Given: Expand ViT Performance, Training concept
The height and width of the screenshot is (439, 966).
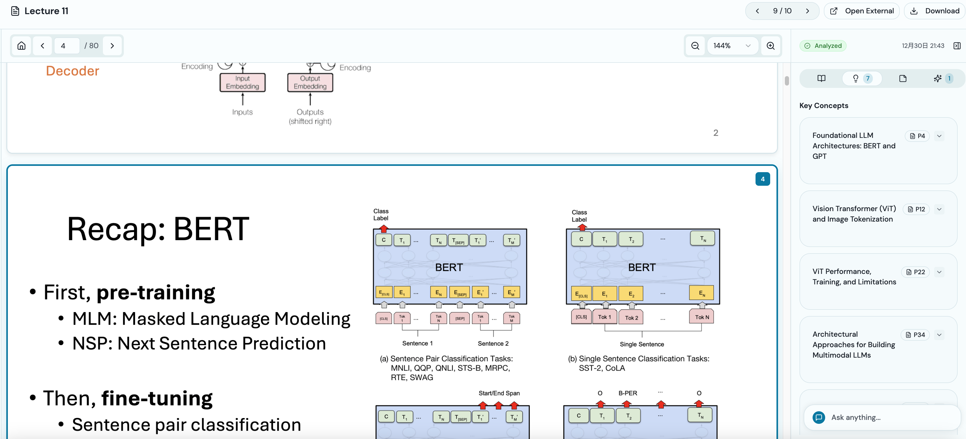Looking at the screenshot, I should (x=939, y=272).
